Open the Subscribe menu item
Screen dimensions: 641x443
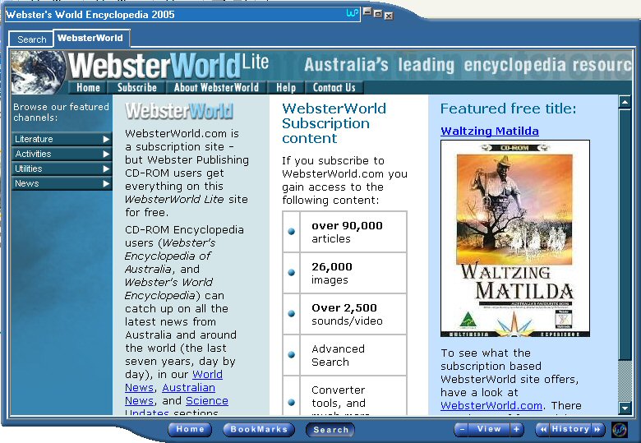137,87
